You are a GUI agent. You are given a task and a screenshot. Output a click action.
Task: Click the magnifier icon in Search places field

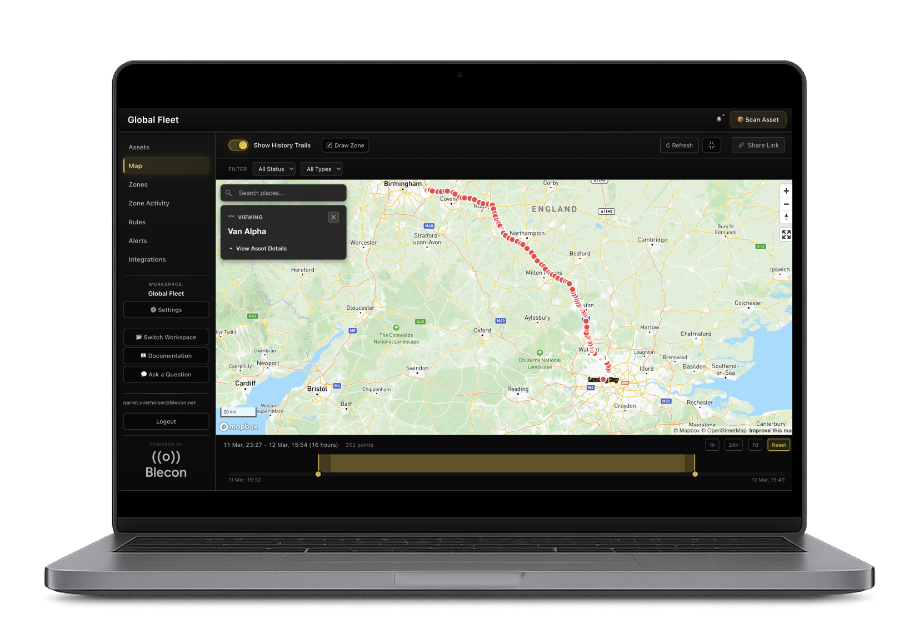pyautogui.click(x=228, y=193)
